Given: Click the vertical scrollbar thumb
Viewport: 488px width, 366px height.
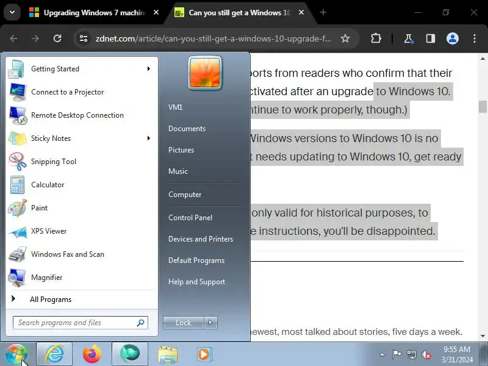Looking at the screenshot, I should pyautogui.click(x=483, y=107).
